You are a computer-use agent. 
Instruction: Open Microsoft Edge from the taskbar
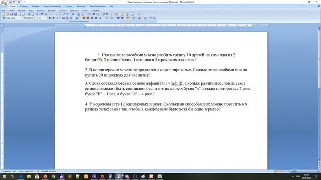pyautogui.click(x=21, y=176)
